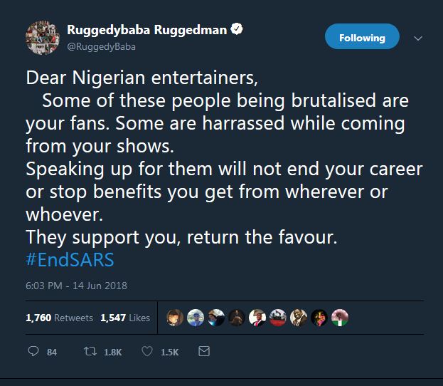Click the 1.8K retweet count
The image size is (443, 386).
pyautogui.click(x=114, y=352)
